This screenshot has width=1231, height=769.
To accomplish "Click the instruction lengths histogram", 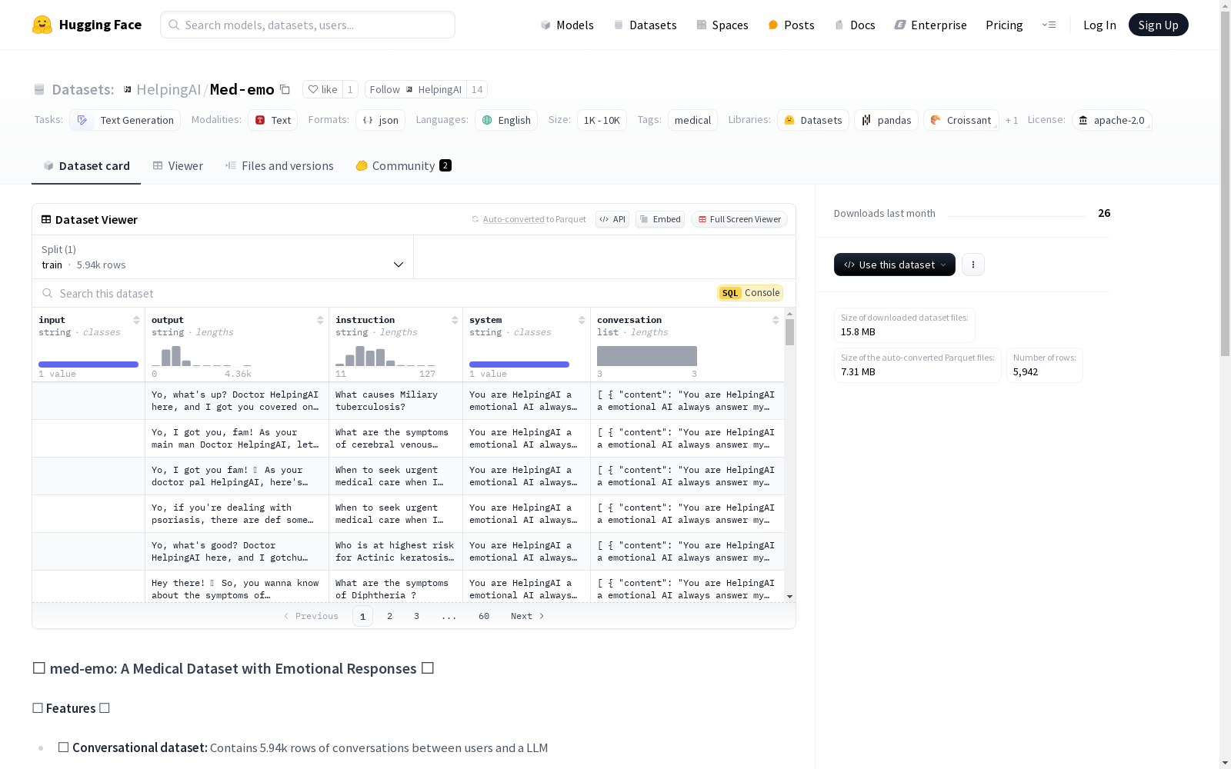I will click(385, 356).
